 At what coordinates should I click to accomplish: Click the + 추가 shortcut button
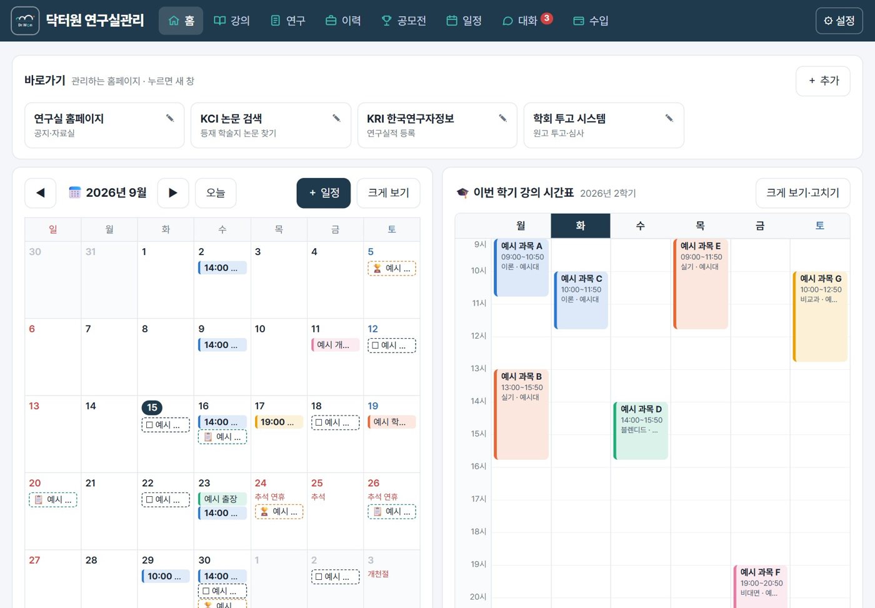click(823, 81)
